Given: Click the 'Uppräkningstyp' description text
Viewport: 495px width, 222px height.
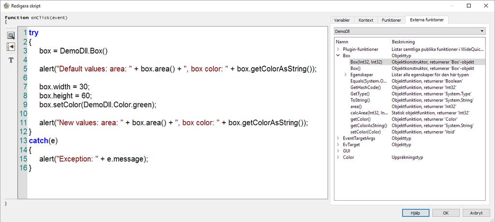Looking at the screenshot, I should pos(407,157).
